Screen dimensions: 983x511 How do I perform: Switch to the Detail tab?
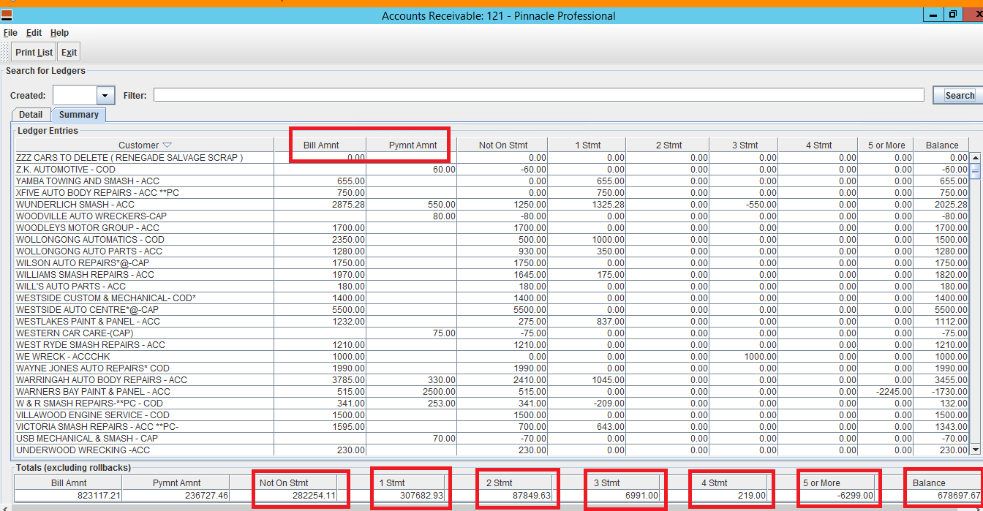pos(31,115)
